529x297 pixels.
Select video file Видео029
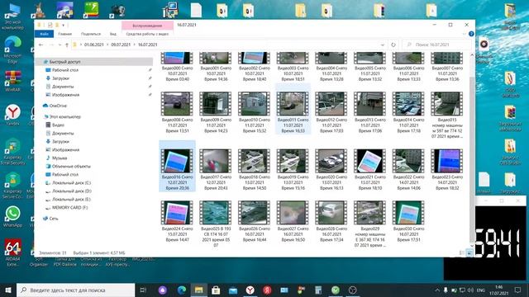coord(369,224)
